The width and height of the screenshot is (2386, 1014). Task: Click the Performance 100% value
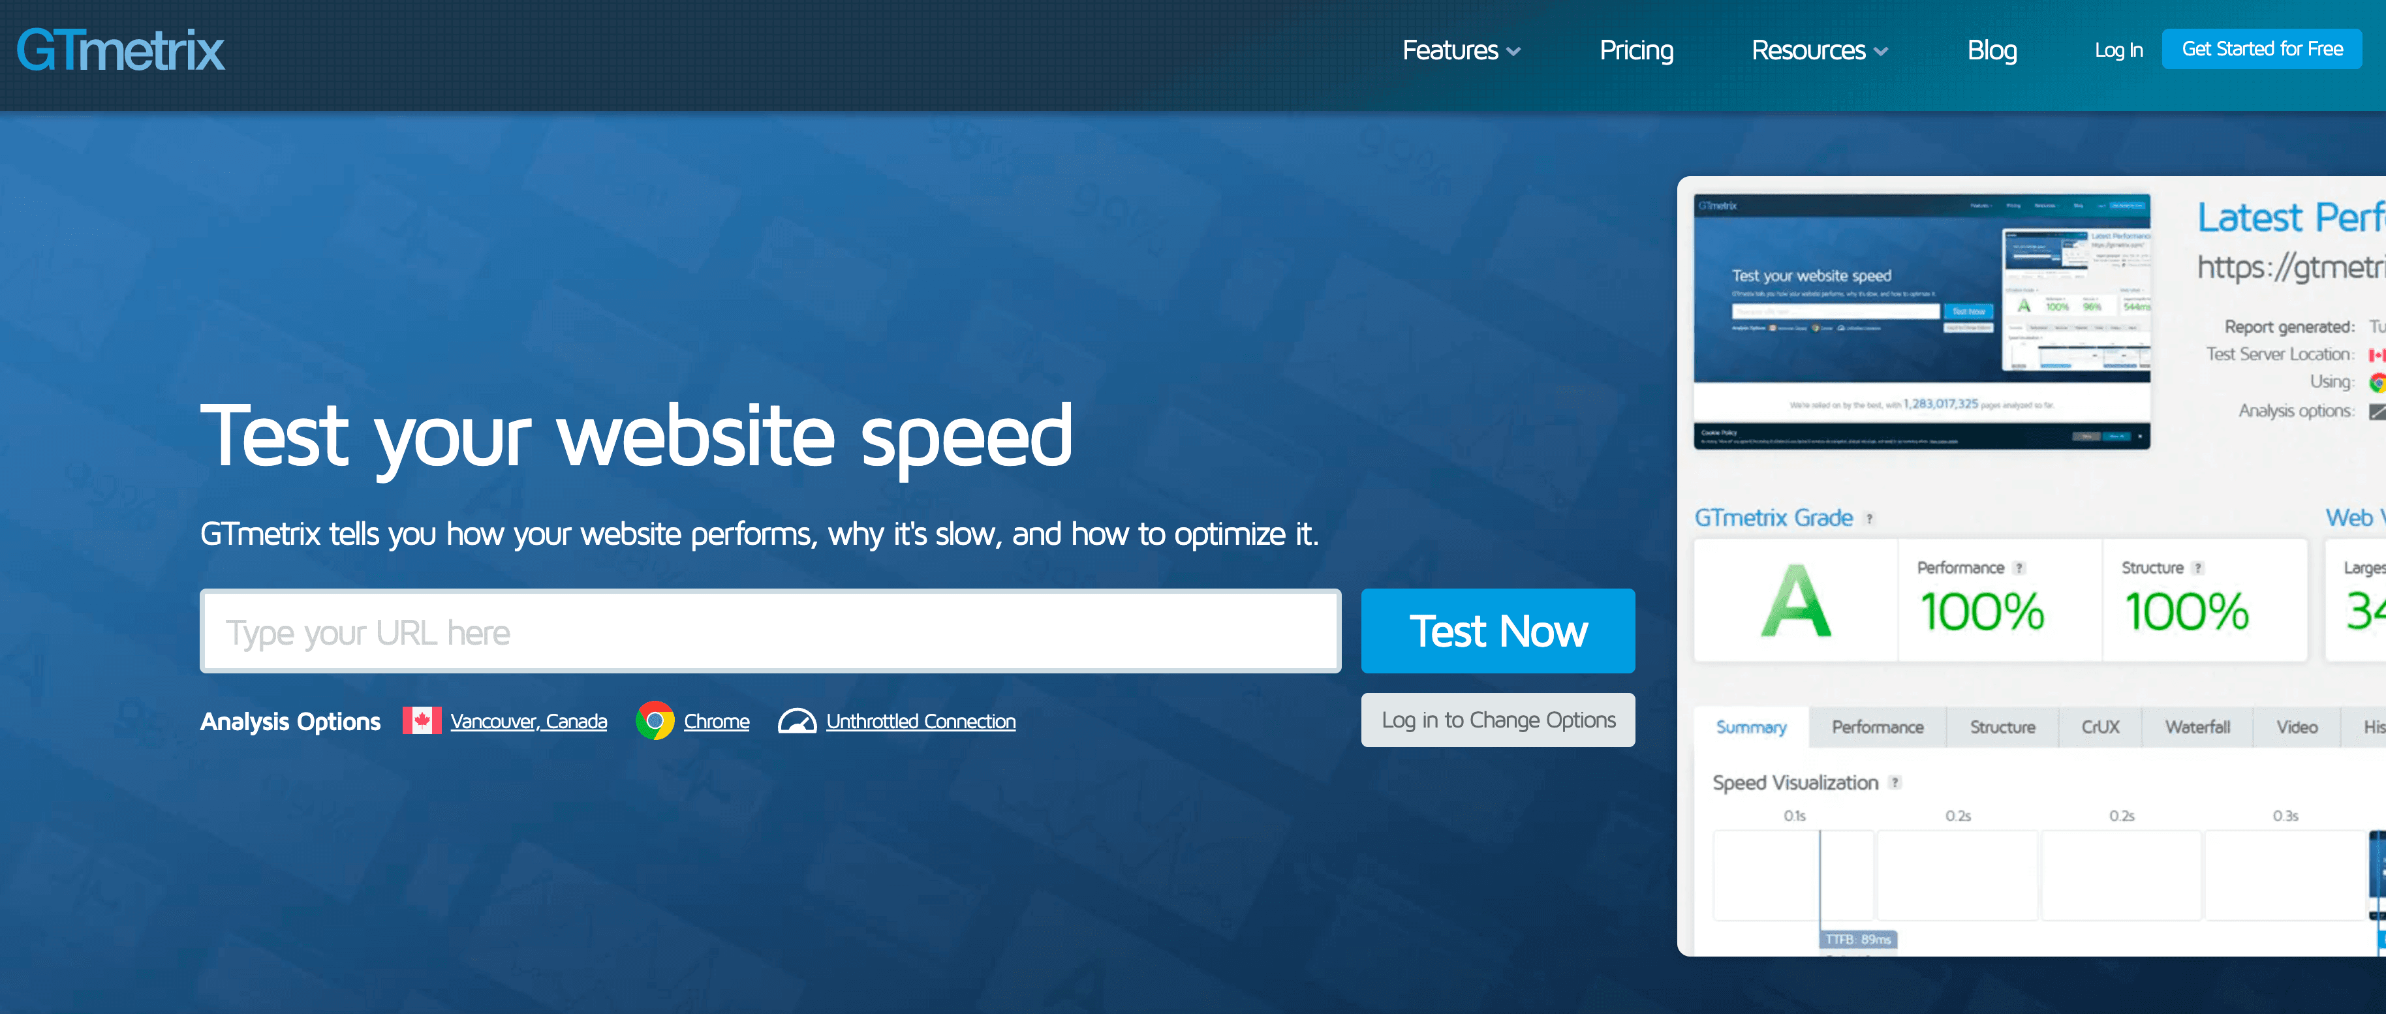click(x=1981, y=612)
